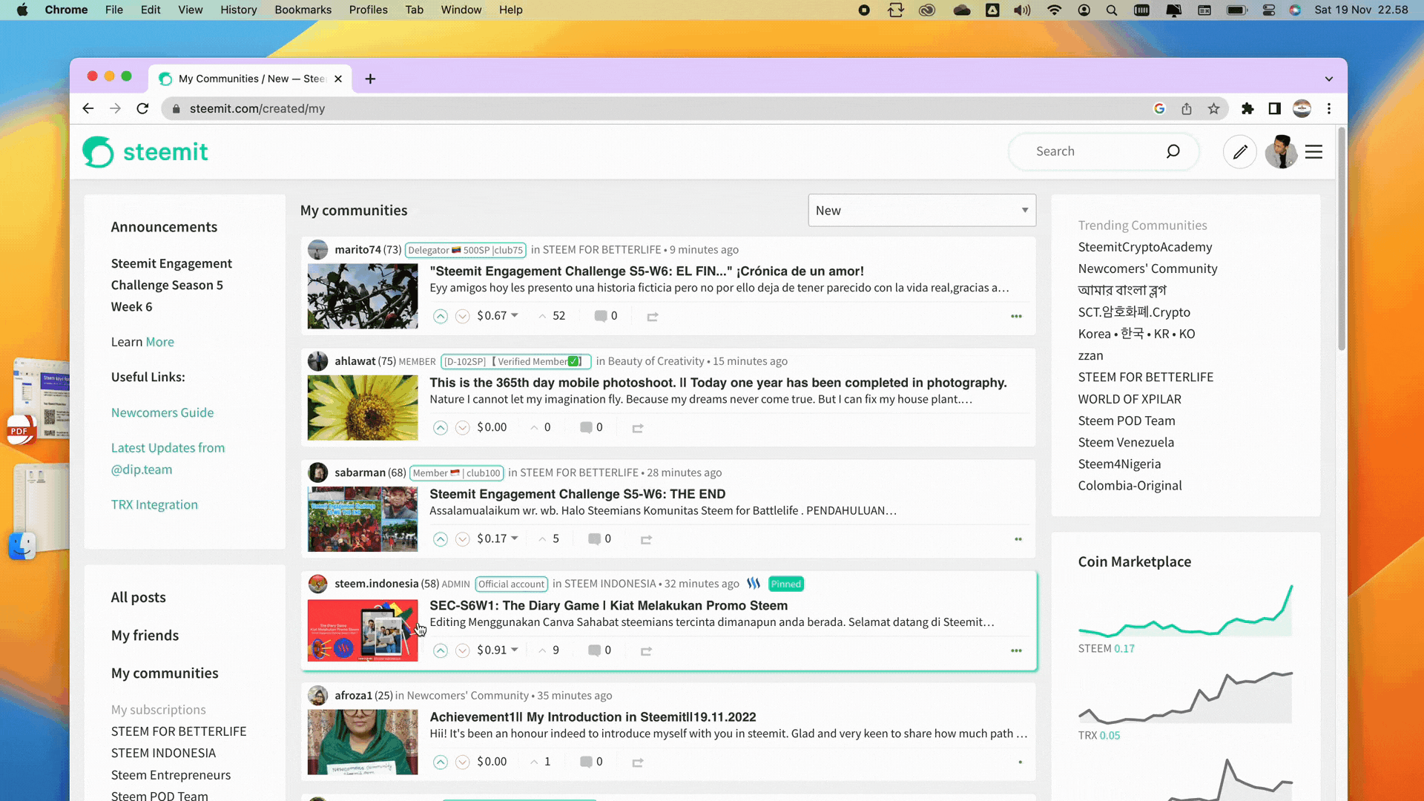Select the My Communities browser tab
Viewport: 1424px width, 801px height.
tap(251, 79)
